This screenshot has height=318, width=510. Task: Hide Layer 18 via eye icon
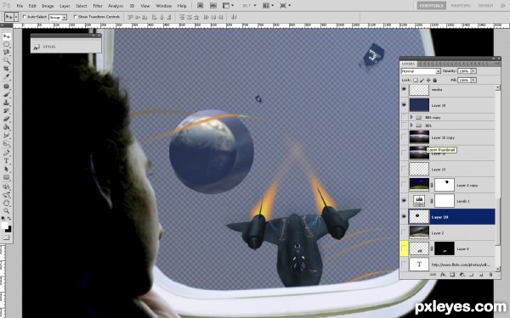coord(404,105)
